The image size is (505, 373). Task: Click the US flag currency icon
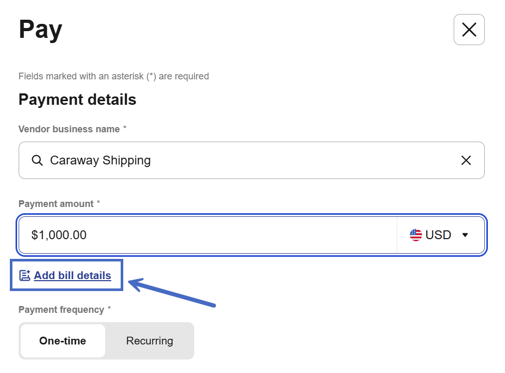[415, 235]
